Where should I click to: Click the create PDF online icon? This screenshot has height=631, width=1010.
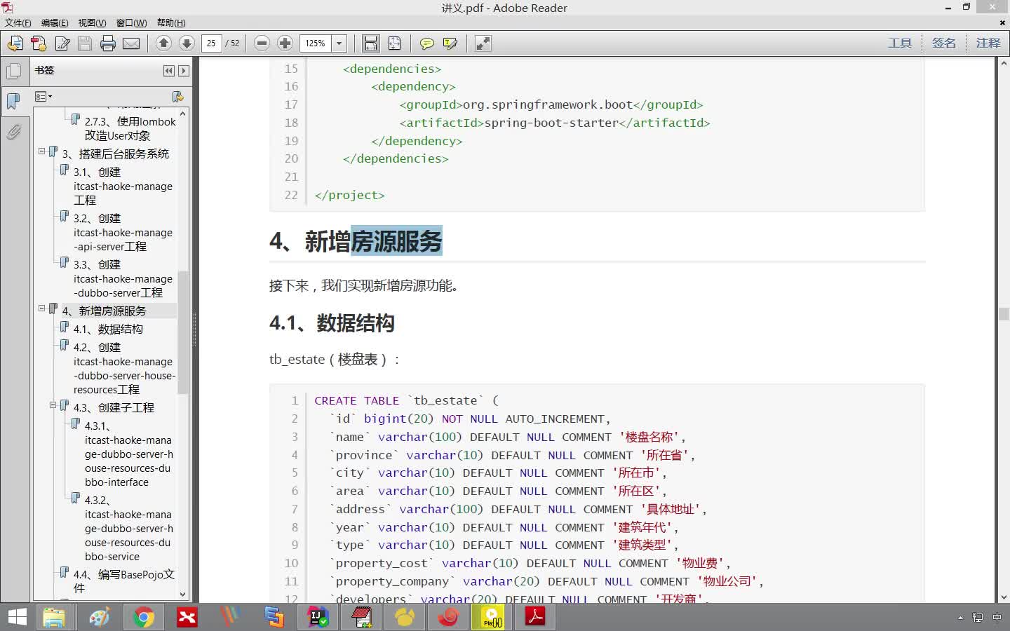(39, 43)
